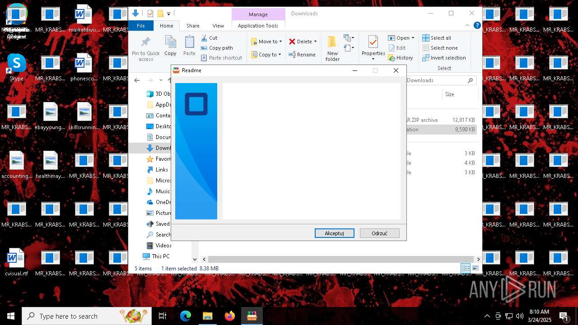Select This PC in navigation pane

156,256
